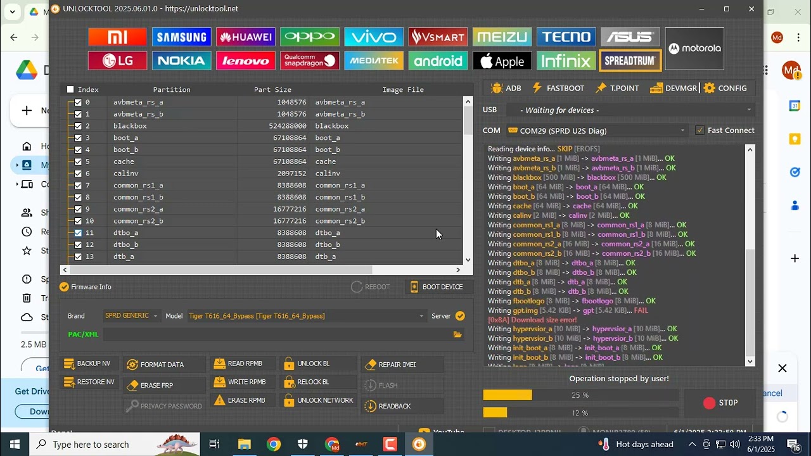This screenshot has width=811, height=456.
Task: Select the OPPO brand tile
Action: (x=309, y=37)
